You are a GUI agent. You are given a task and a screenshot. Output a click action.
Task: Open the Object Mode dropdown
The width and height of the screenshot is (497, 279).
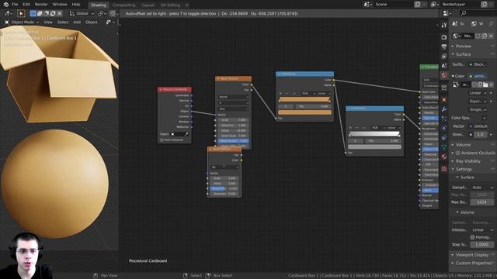pyautogui.click(x=22, y=22)
